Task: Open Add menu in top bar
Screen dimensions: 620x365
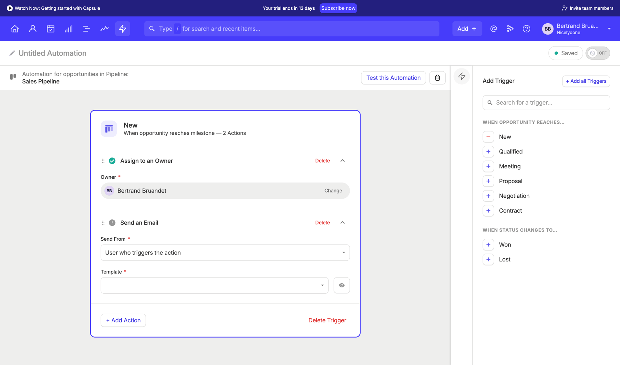Action: (467, 28)
